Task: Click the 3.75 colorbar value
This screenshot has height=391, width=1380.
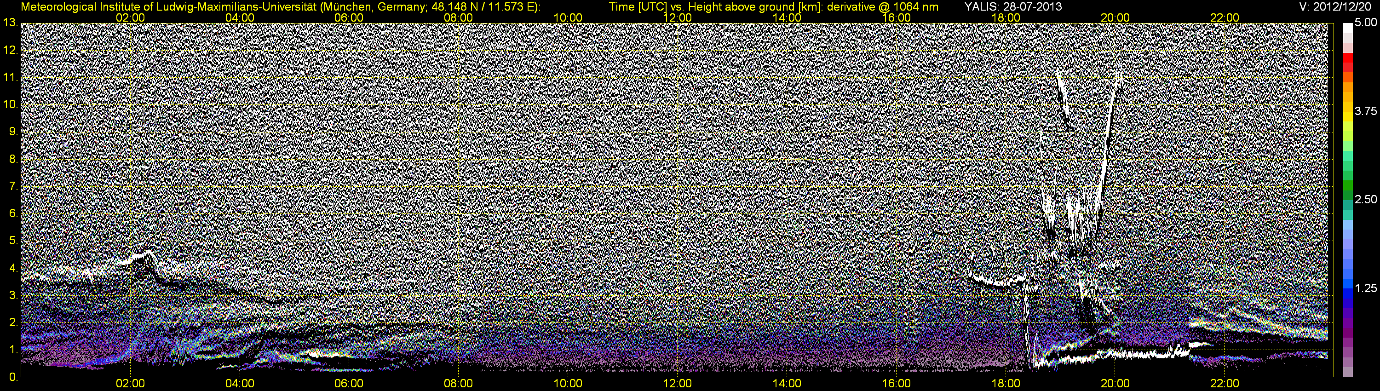Action: (1366, 111)
